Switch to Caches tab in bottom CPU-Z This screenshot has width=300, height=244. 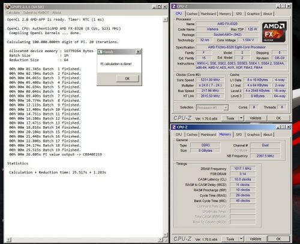point(192,135)
